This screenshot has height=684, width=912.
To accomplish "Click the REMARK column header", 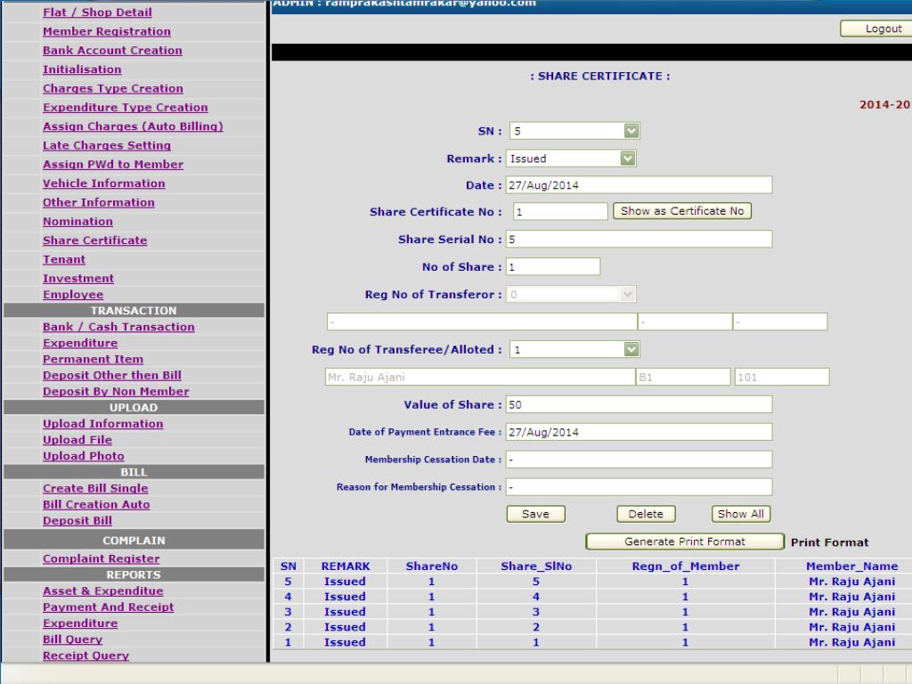I will coord(346,566).
